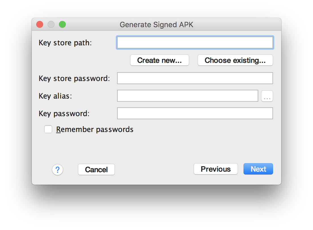Focus the Key store password field
The height and width of the screenshot is (230, 313).
195,78
